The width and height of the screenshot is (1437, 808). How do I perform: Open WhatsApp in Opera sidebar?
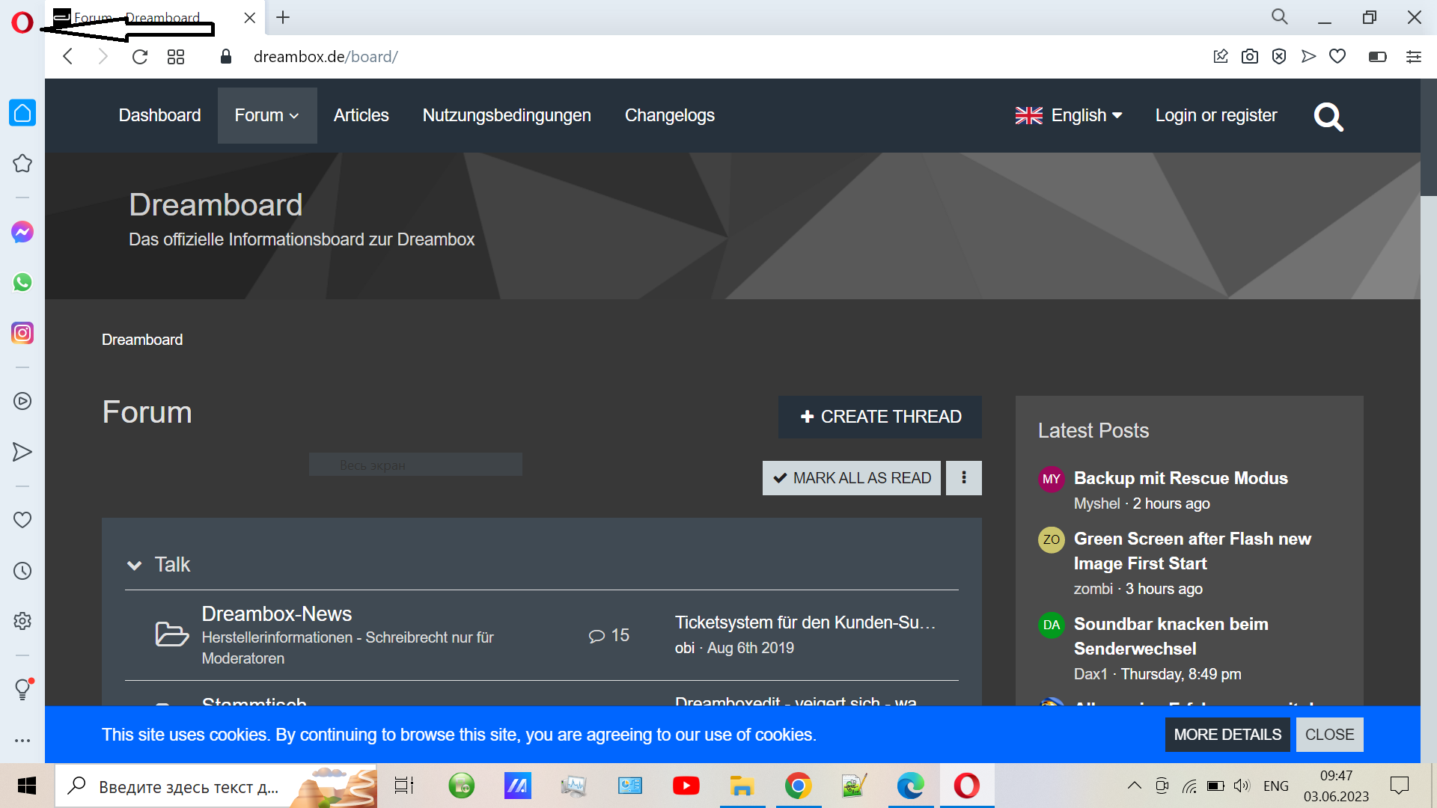tap(22, 282)
